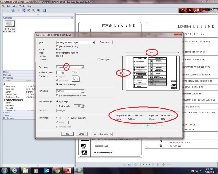Enable Force drawing geometry to black
The height and width of the screenshot is (174, 218).
[x=57, y=95]
